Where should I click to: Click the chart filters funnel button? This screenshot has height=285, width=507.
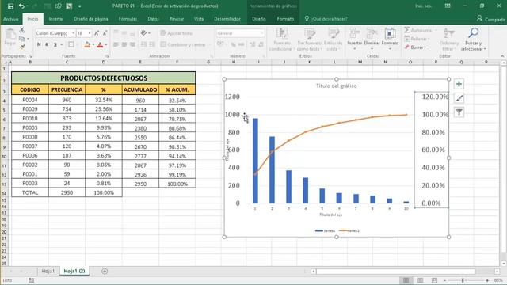click(459, 112)
